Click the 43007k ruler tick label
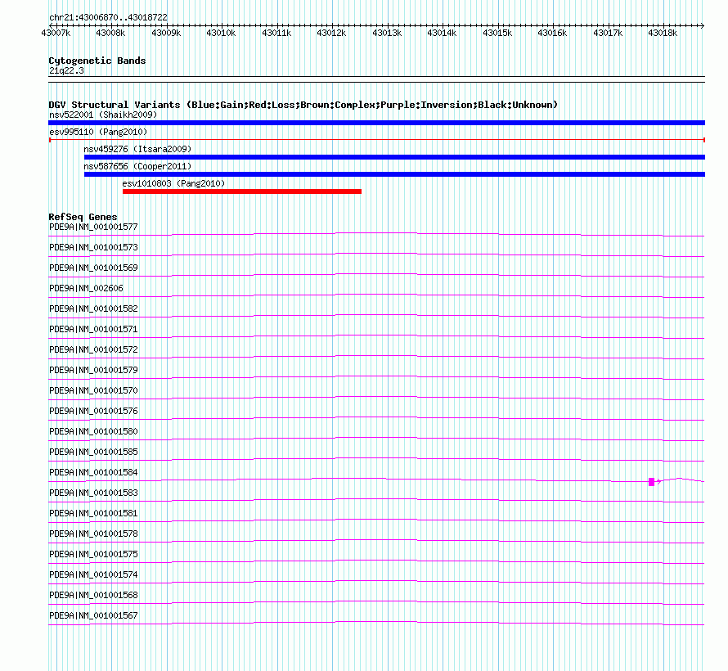This screenshot has width=728, height=671. [x=56, y=33]
